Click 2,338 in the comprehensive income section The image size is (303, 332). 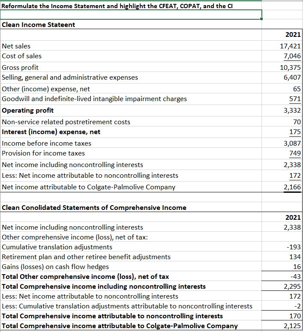pos(282,227)
